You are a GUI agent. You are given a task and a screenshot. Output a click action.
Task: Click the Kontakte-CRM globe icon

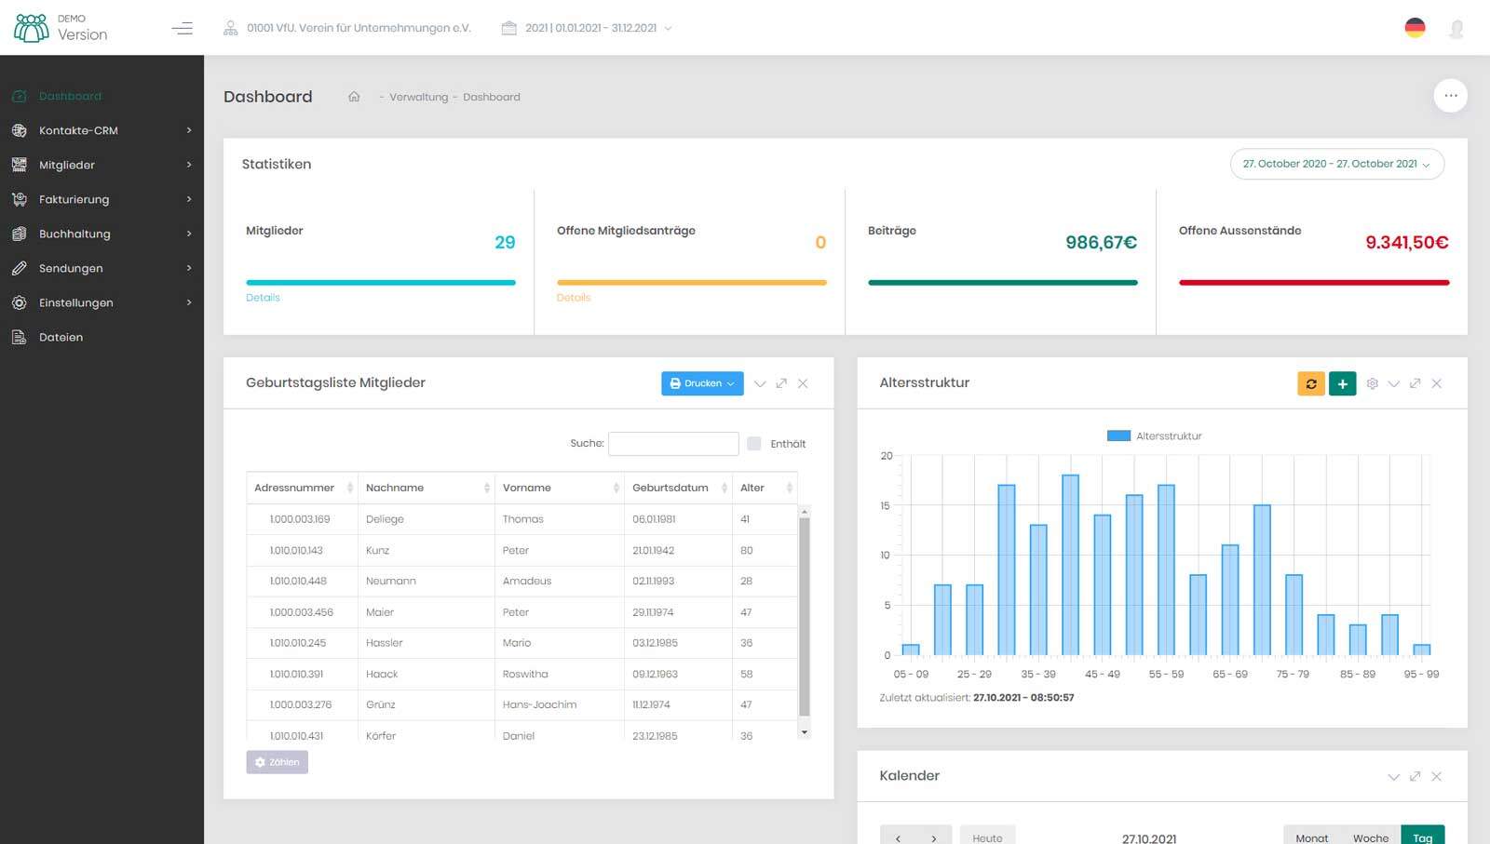click(19, 130)
